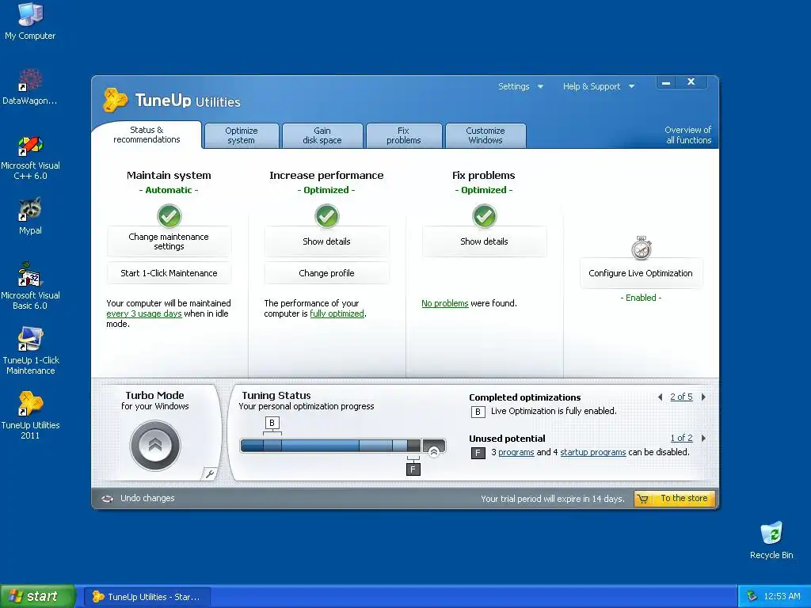Open the Fix problems tab
The height and width of the screenshot is (608, 811).
pos(403,135)
